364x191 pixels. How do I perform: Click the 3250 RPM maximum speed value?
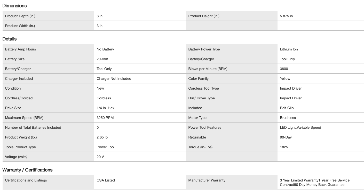click(x=105, y=118)
